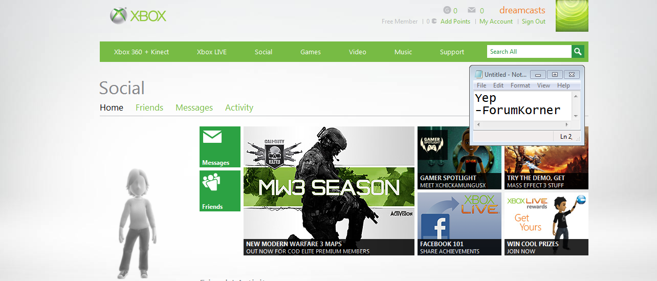
Task: Open Support navigation menu
Action: pos(452,52)
